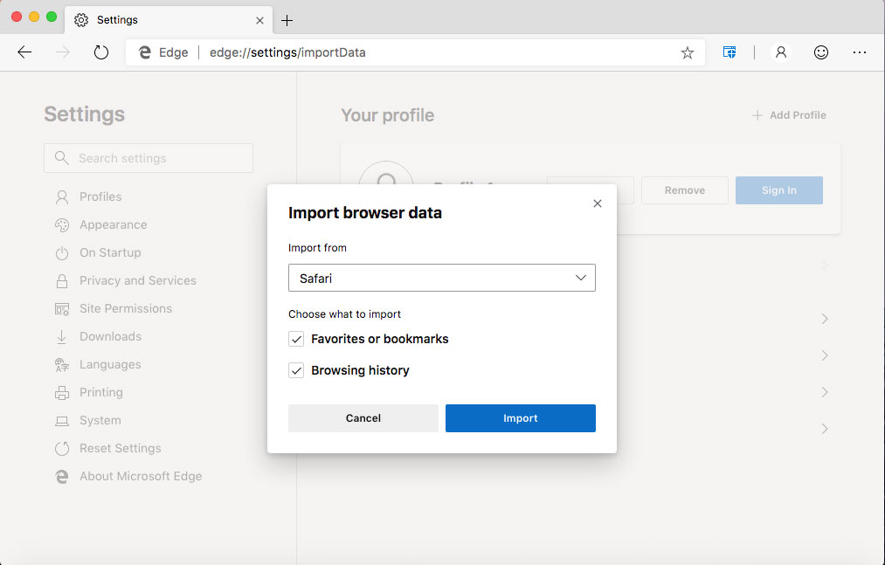Click the printer icon for Printing
885x565 pixels.
pyautogui.click(x=62, y=393)
